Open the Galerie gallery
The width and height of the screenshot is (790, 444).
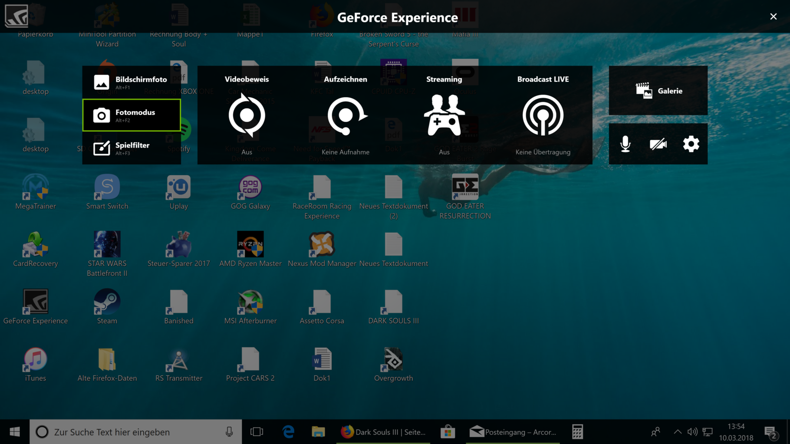(x=658, y=91)
